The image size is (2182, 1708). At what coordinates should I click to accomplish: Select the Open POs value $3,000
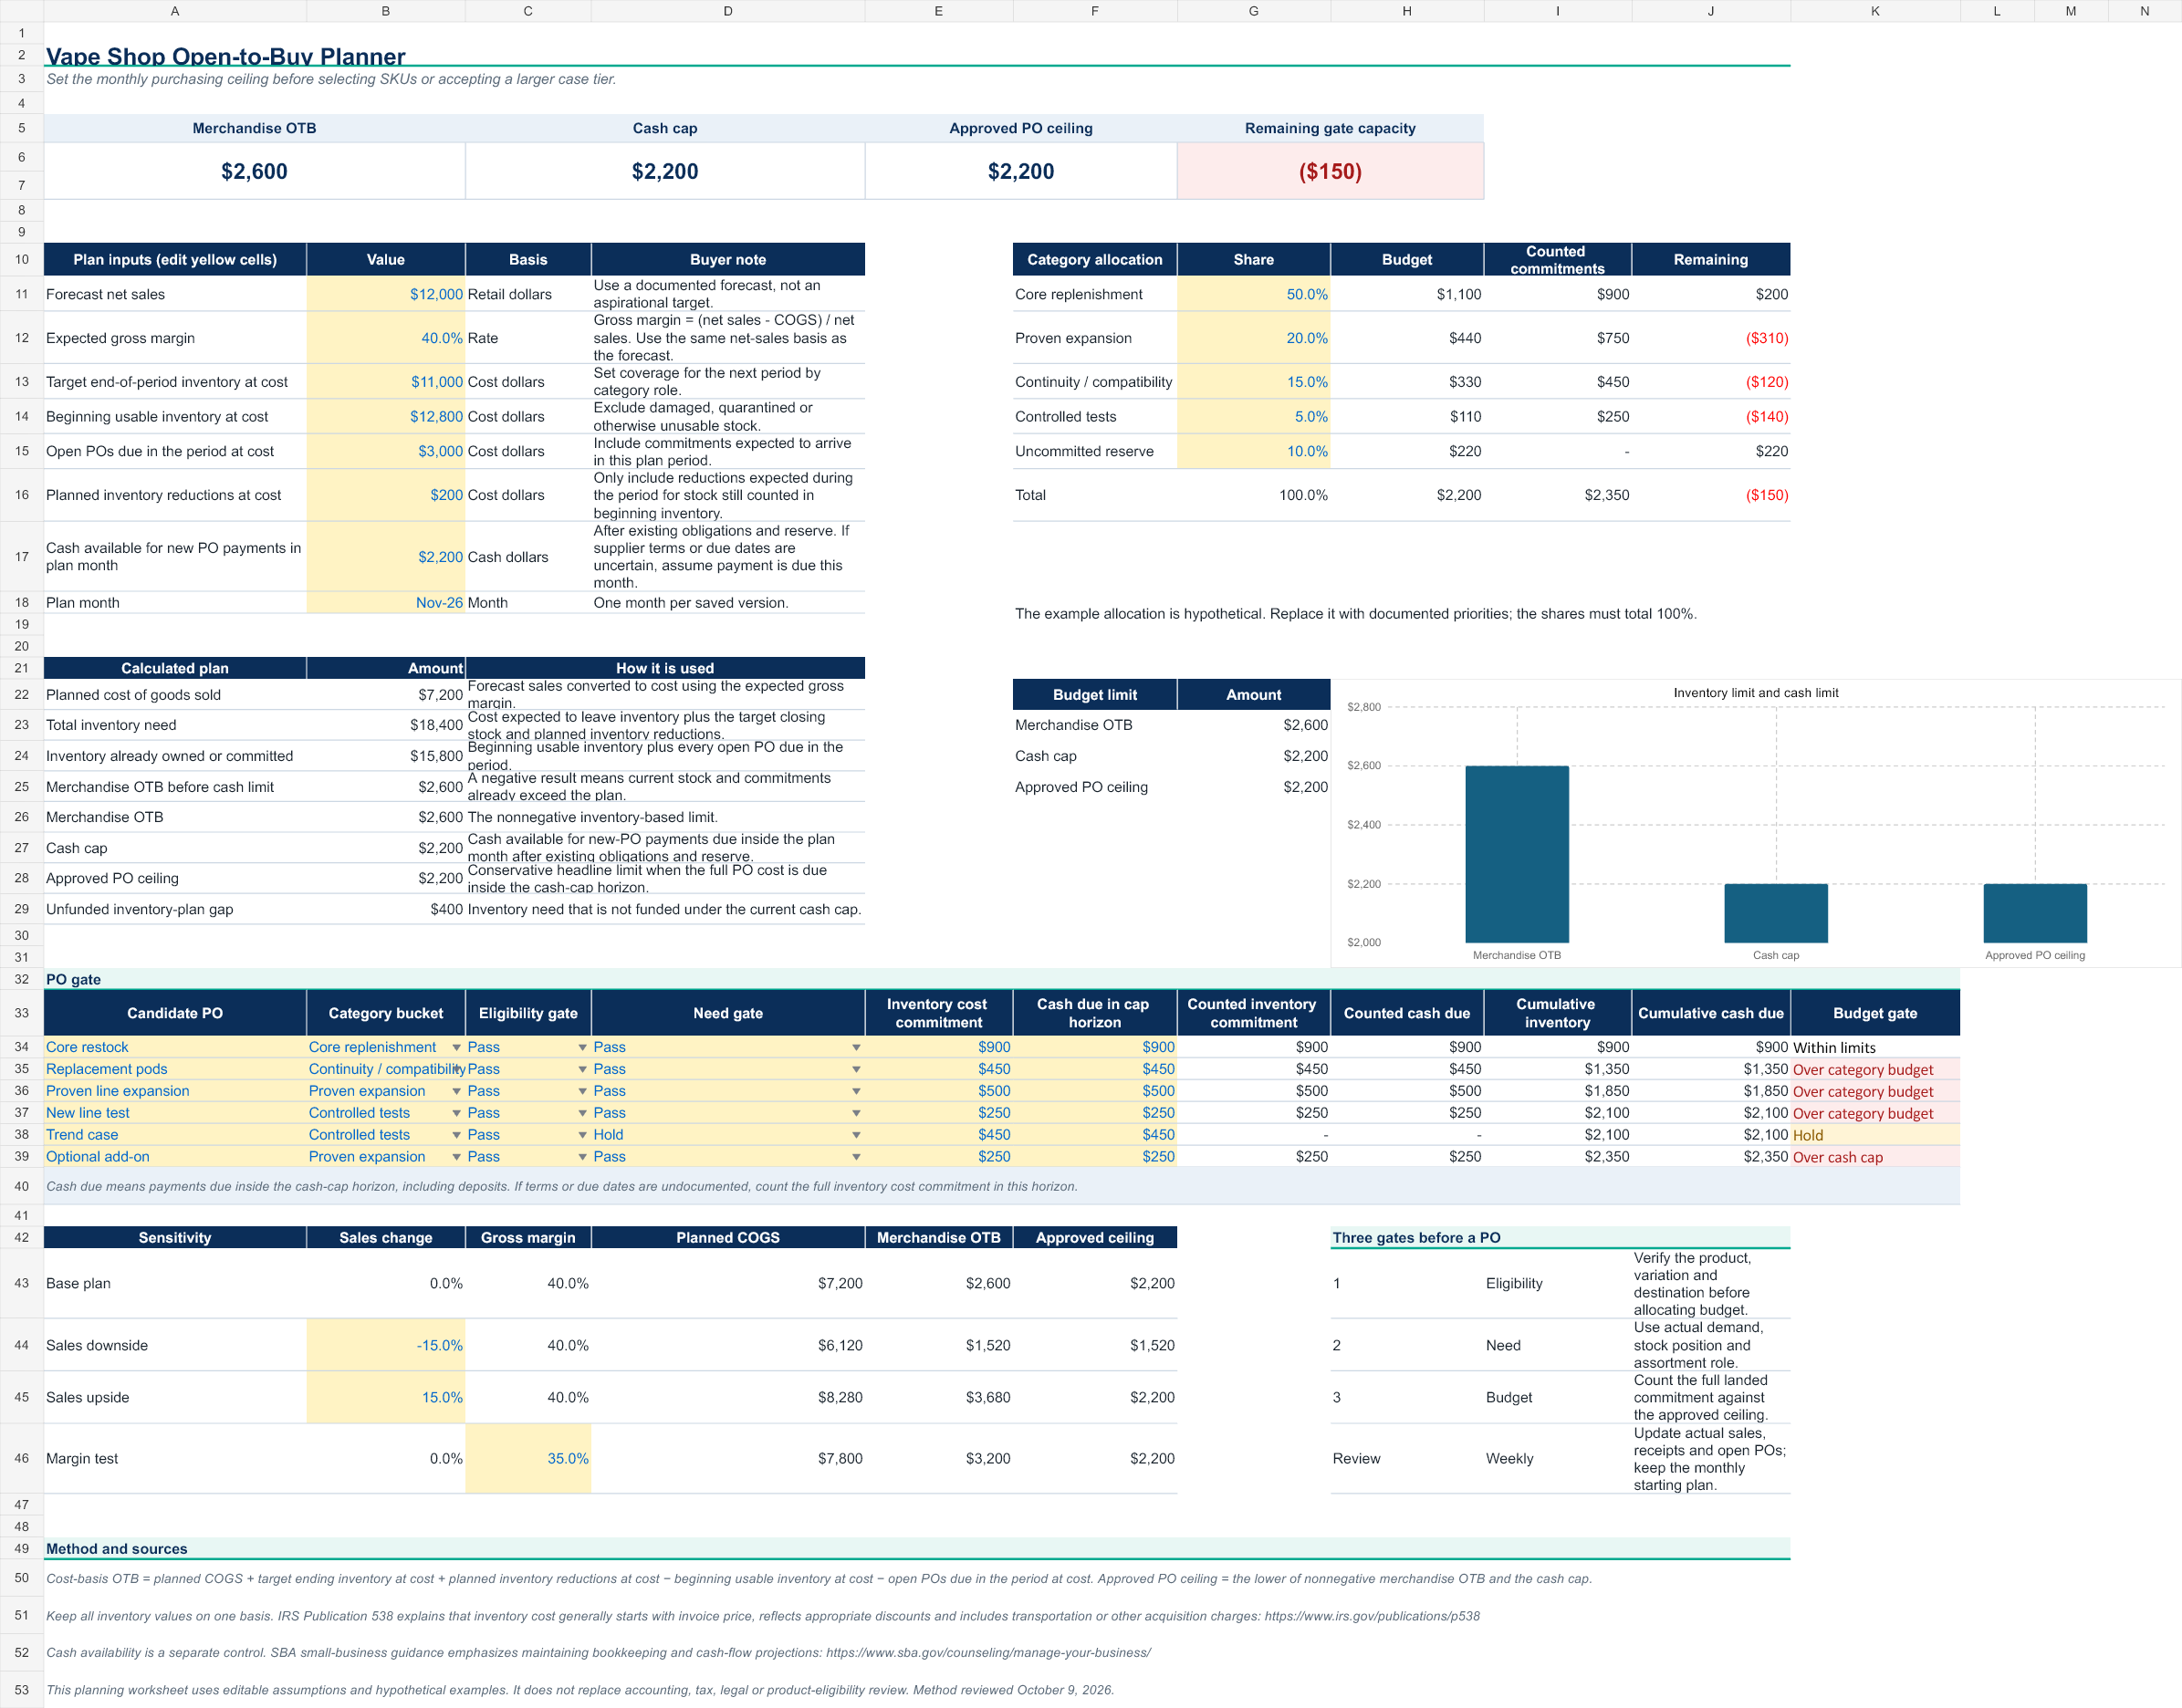[x=385, y=451]
